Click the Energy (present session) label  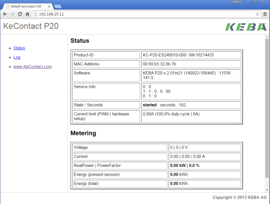(x=97, y=174)
